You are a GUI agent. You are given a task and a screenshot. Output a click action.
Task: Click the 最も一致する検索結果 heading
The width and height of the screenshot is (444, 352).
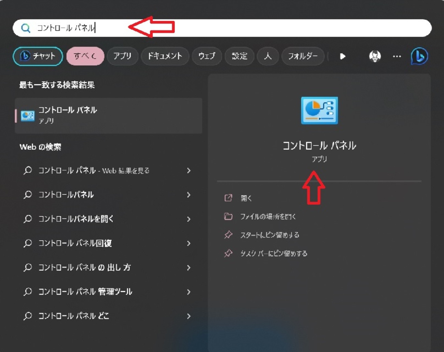click(x=57, y=85)
